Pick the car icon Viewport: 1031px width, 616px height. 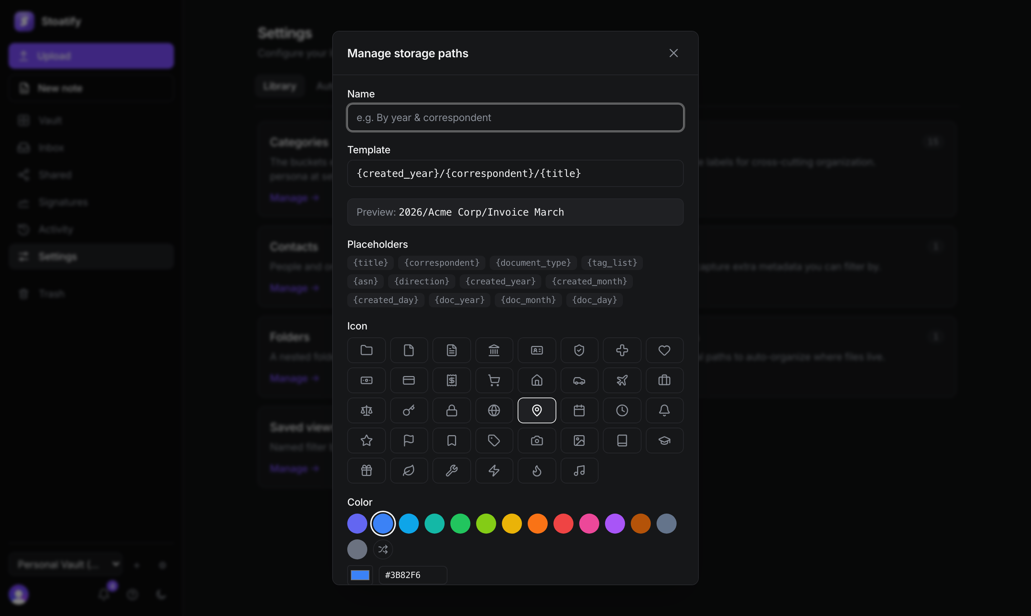[x=579, y=380]
